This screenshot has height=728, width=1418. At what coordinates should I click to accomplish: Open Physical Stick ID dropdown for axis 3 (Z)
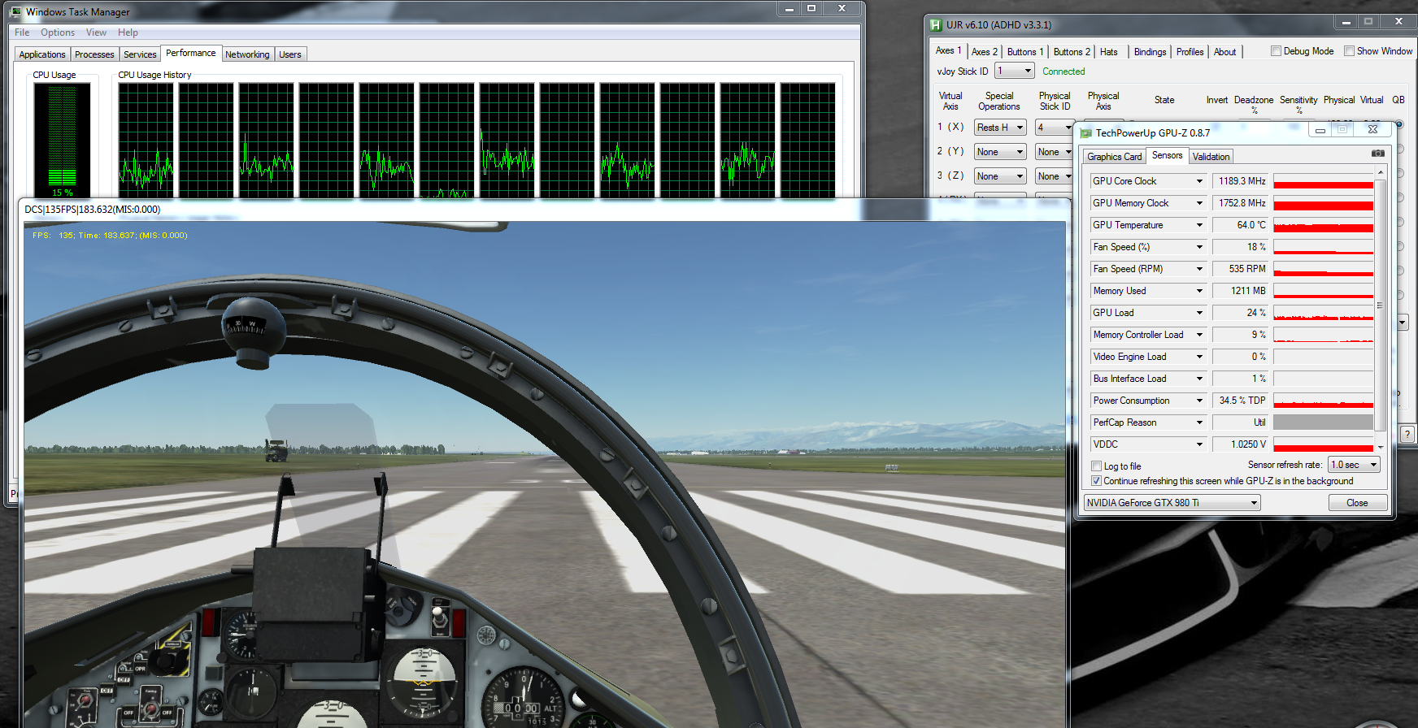(1054, 176)
